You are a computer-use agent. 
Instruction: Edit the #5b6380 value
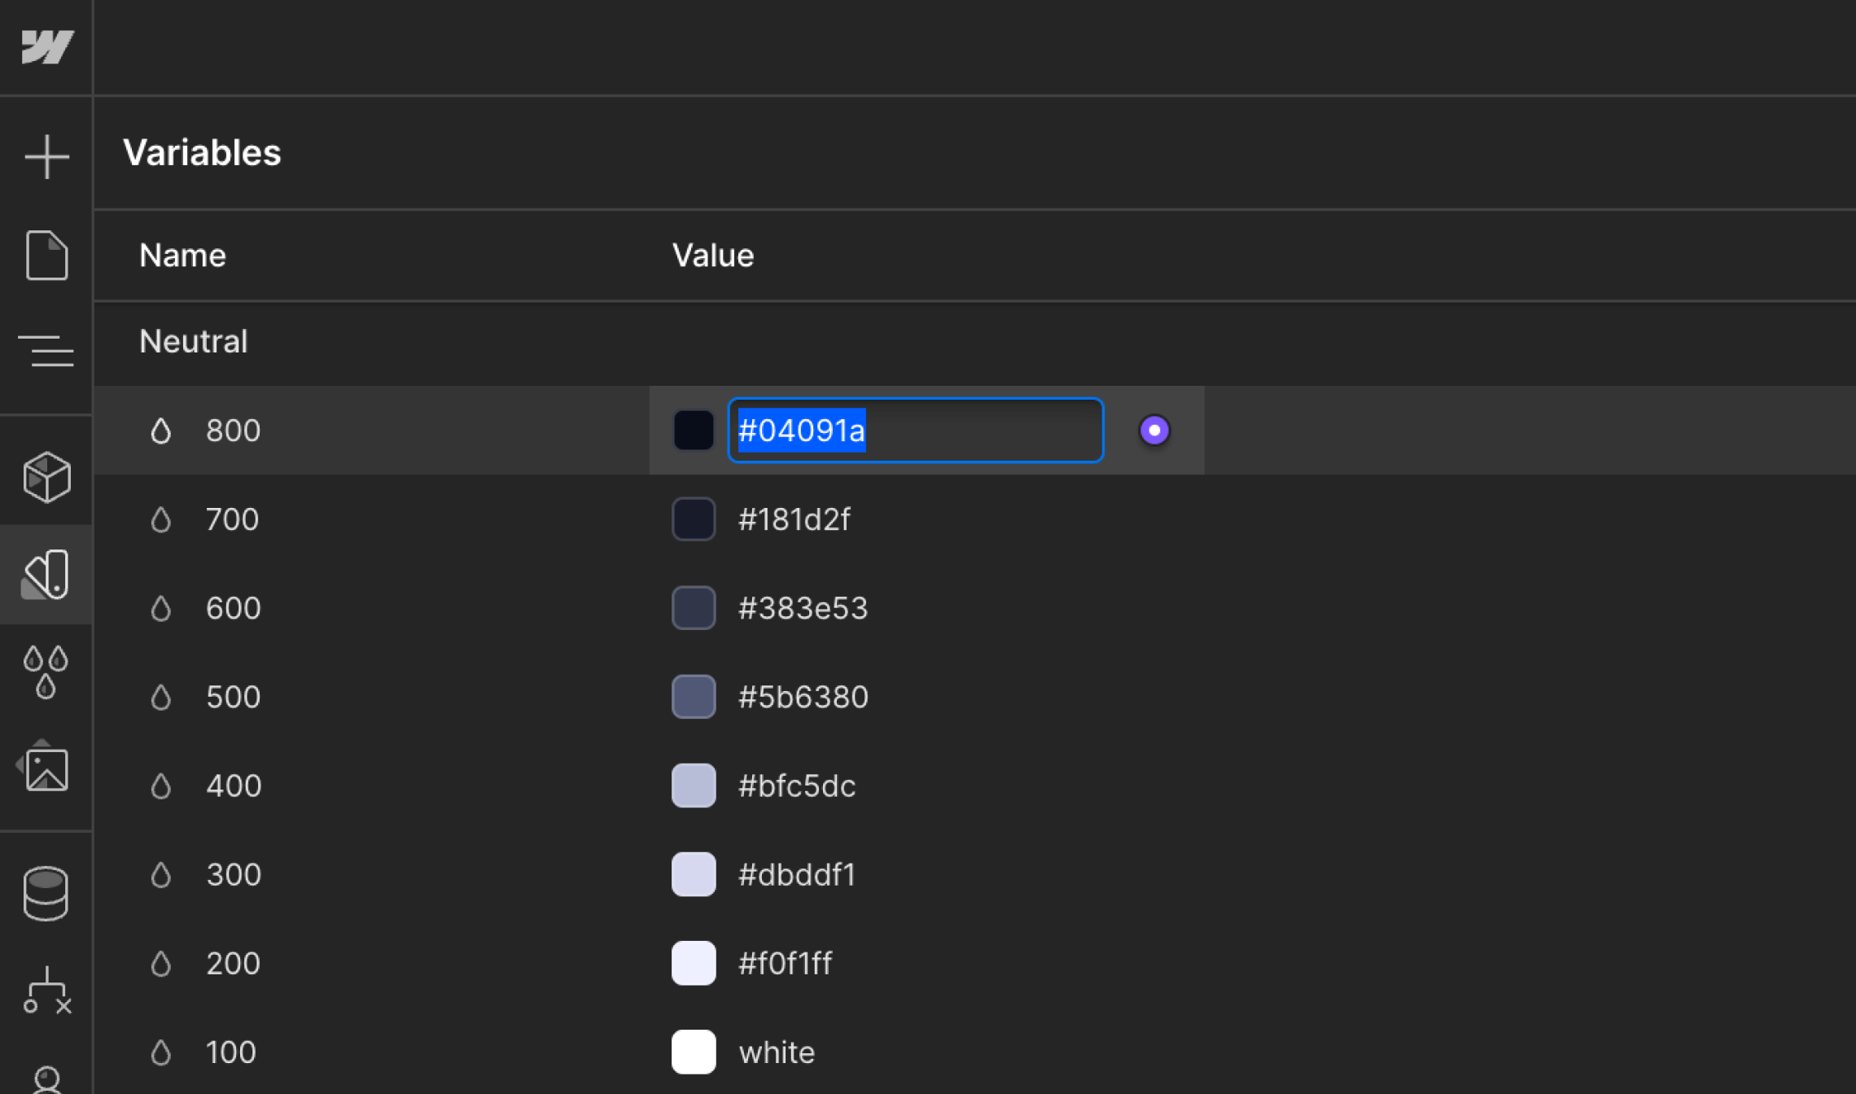pos(803,696)
